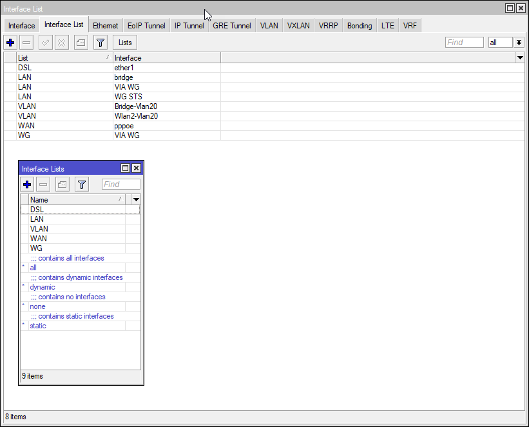Viewport: 529px width, 427px height.
Task: Click the blue plus add icon in main toolbar
Action: tap(10, 43)
